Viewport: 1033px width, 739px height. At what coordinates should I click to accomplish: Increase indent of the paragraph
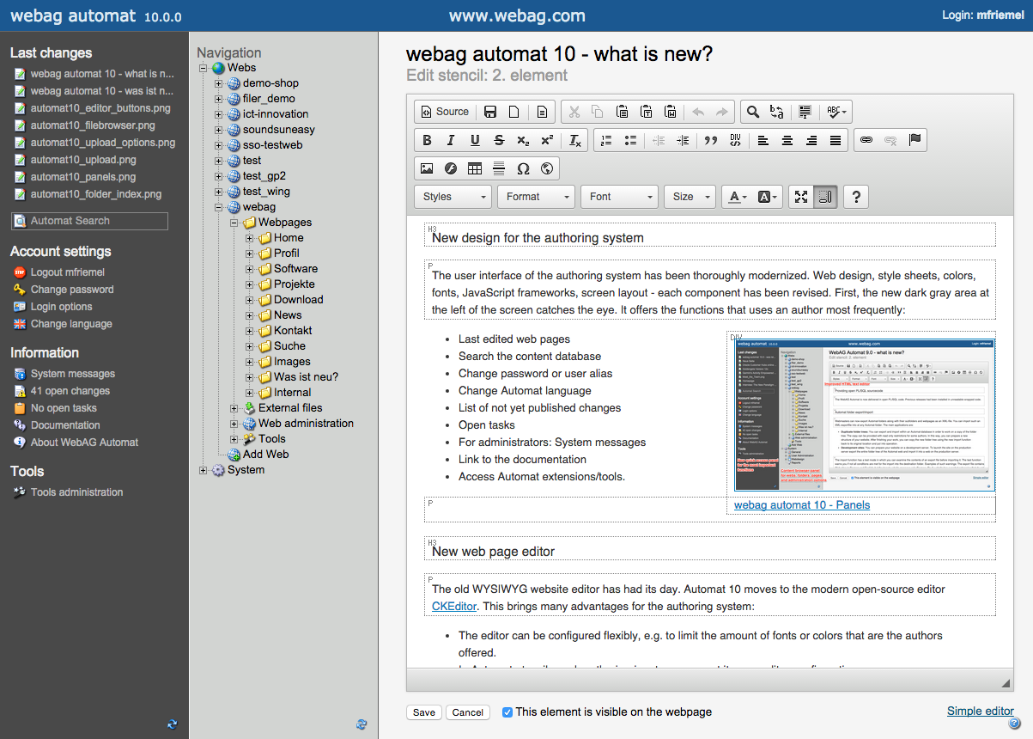[683, 141]
